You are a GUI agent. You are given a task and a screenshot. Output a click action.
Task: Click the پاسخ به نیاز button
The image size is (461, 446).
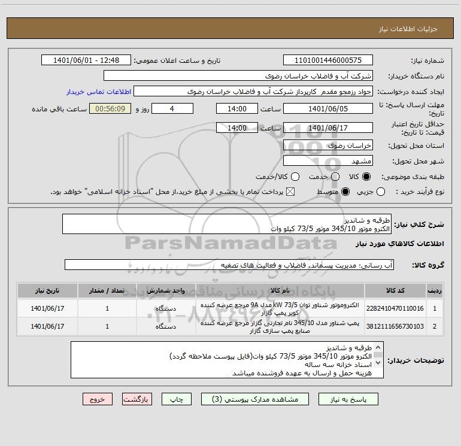tap(348, 399)
